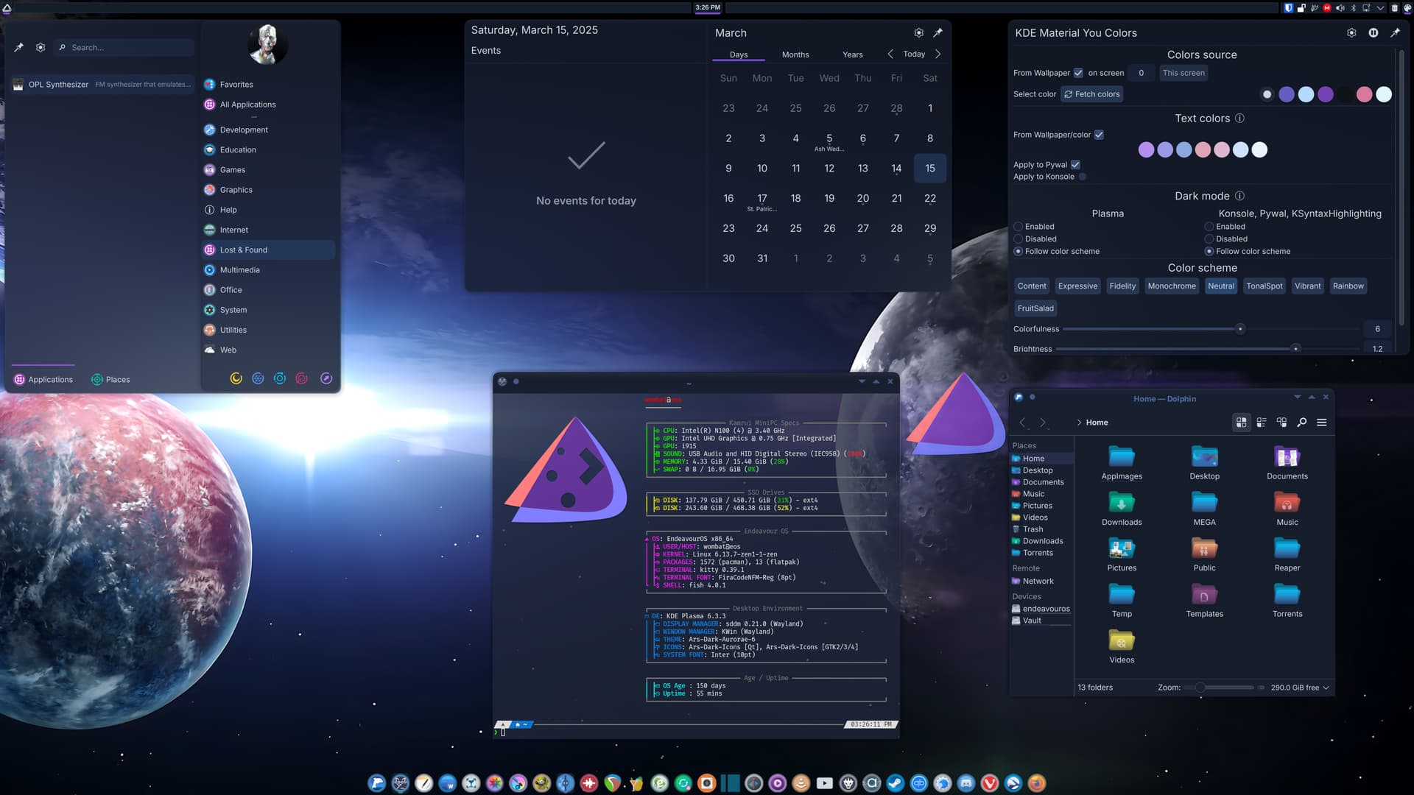Viewport: 1414px width, 795px height.
Task: Switch Dolphin to details tree view mode
Action: point(1281,423)
